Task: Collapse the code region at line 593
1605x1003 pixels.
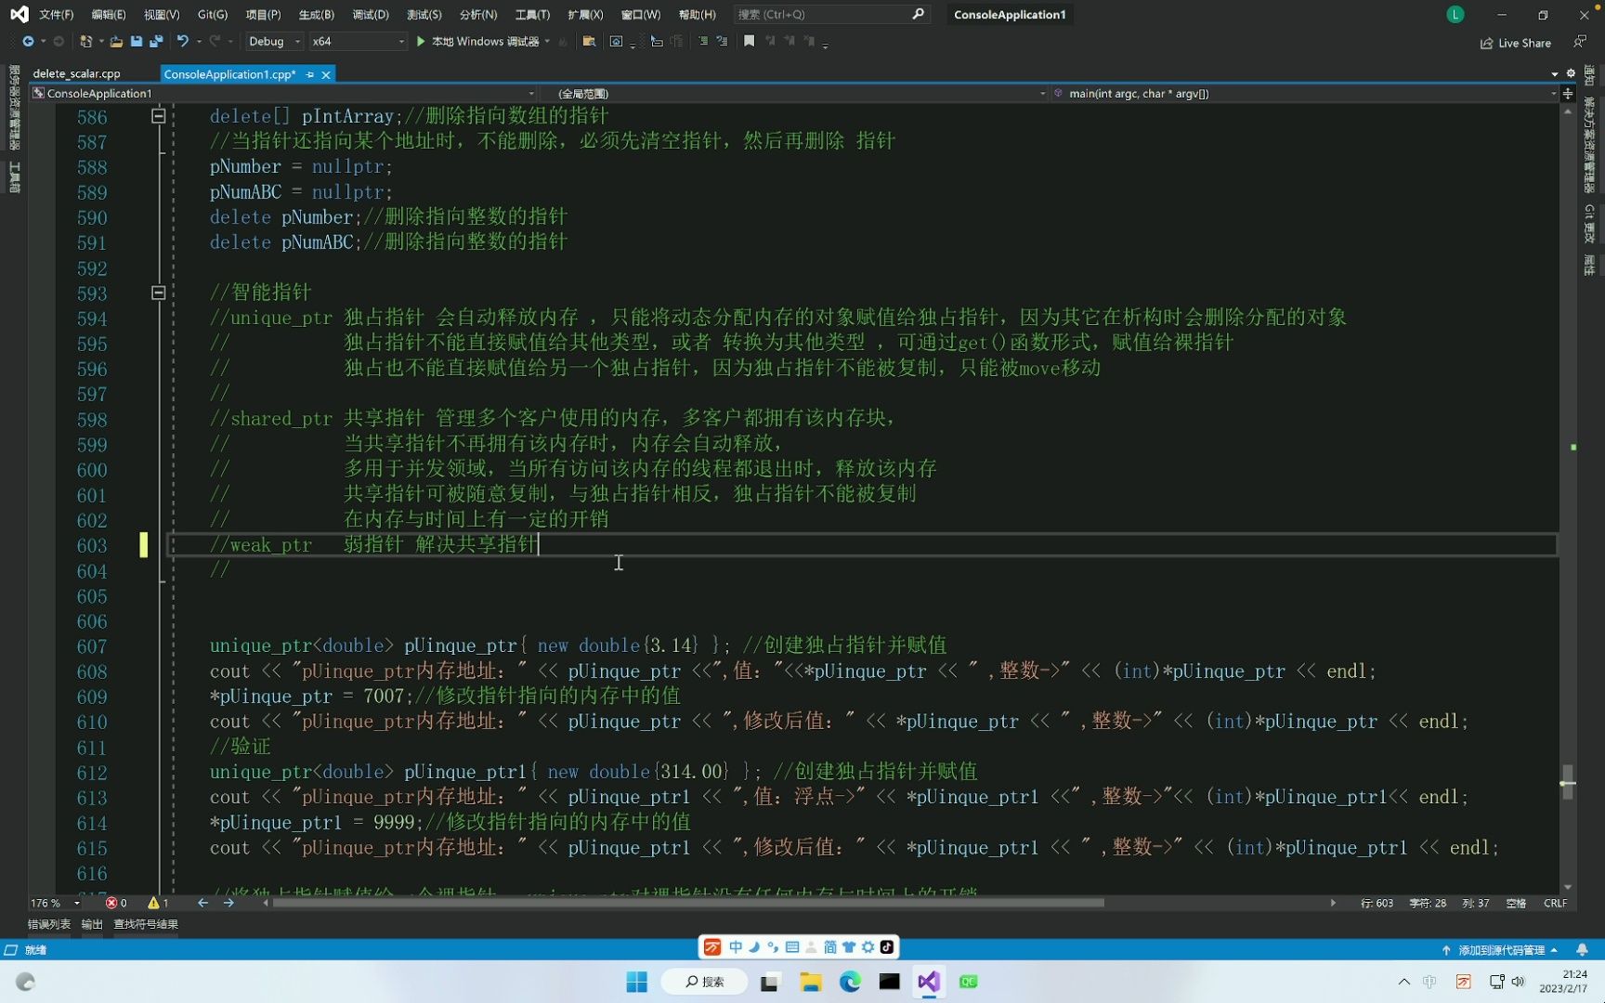Action: (x=158, y=293)
